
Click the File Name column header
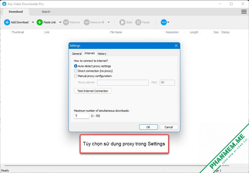coord(116,32)
